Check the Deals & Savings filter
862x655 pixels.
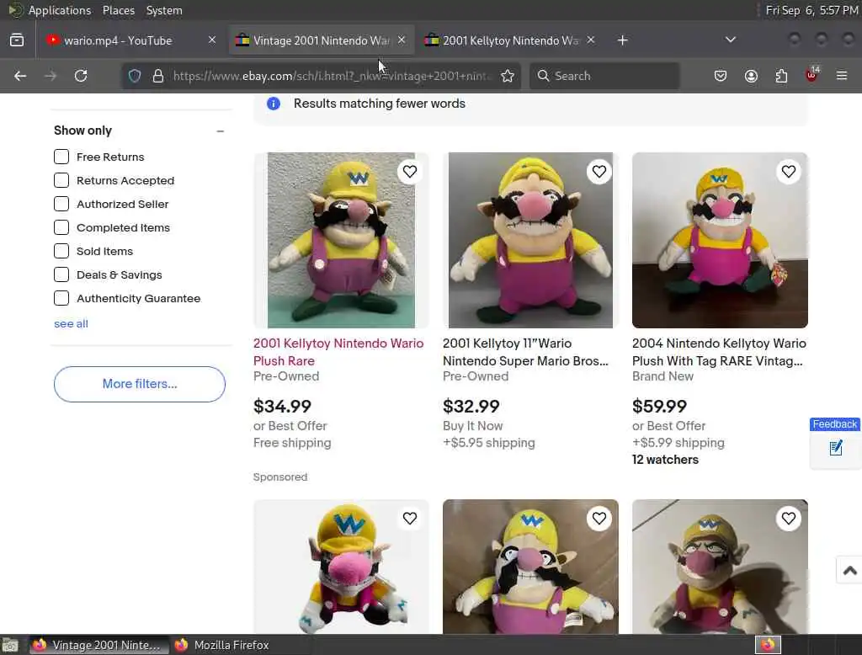pyautogui.click(x=61, y=274)
